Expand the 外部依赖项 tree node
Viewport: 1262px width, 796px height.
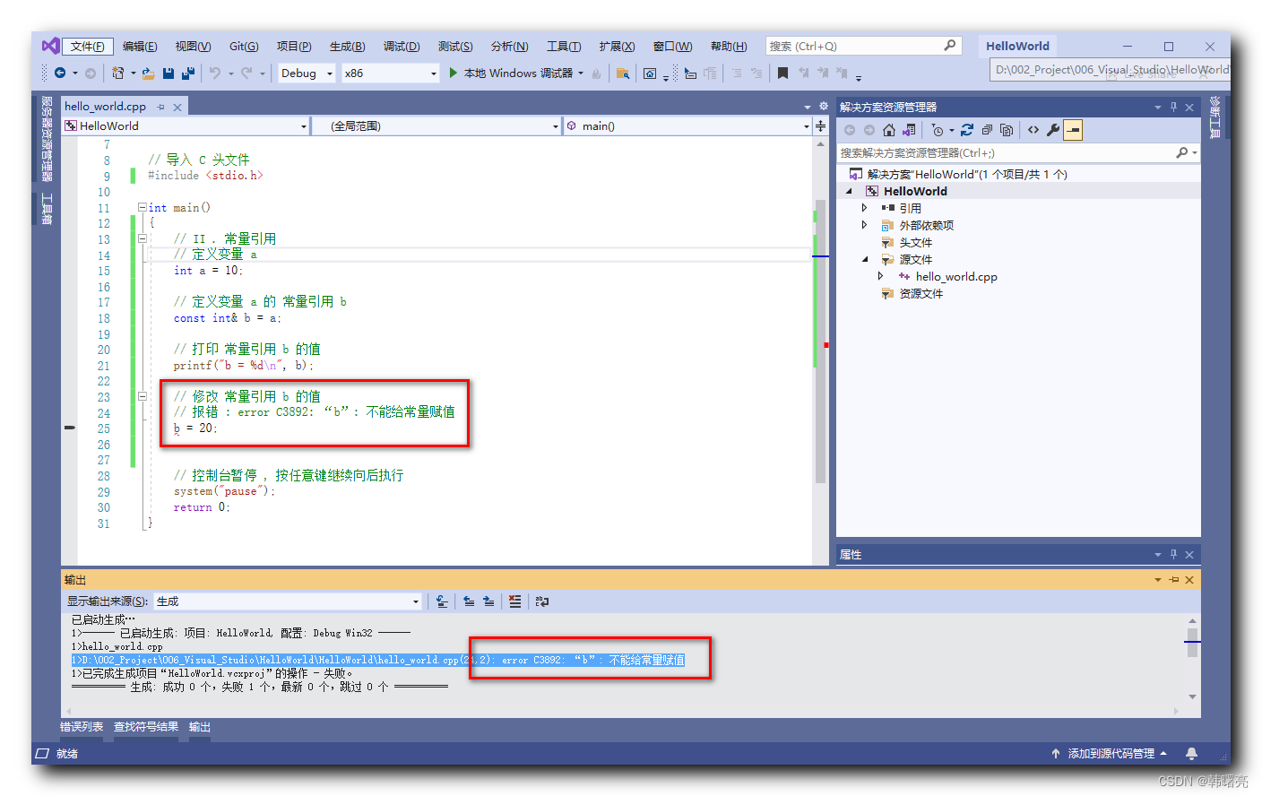click(864, 225)
